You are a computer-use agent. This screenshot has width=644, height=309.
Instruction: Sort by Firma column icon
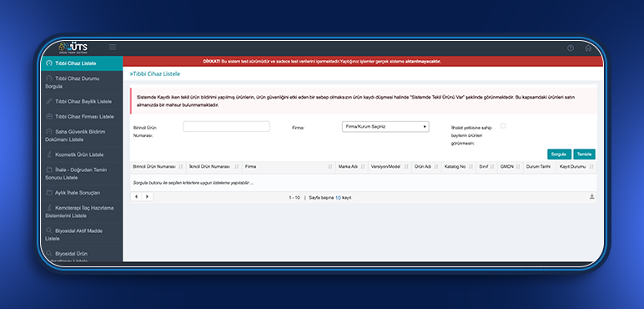[330, 167]
